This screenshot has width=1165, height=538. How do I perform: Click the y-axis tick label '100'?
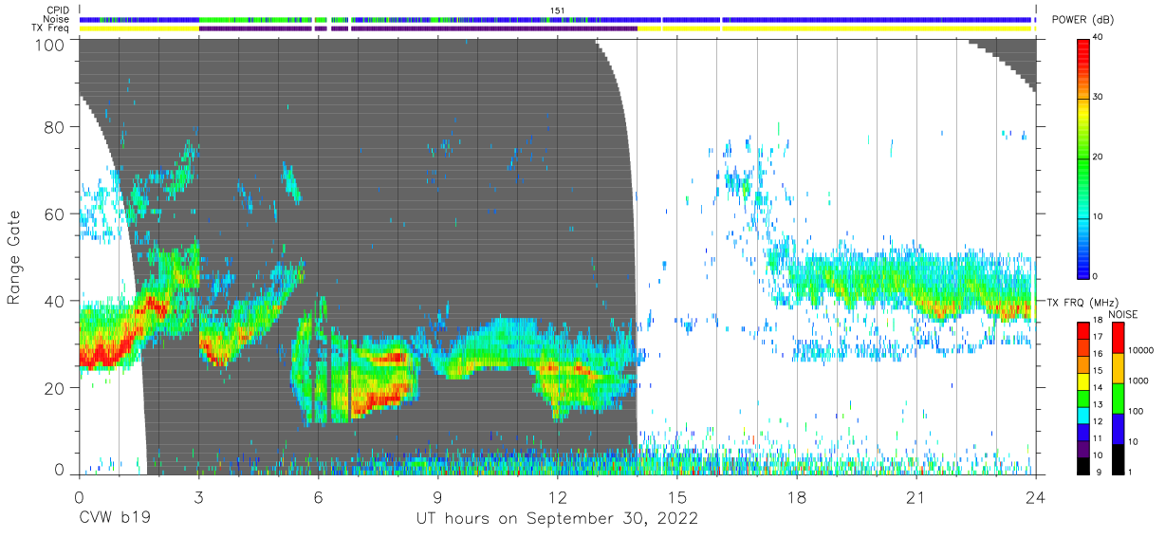point(50,45)
